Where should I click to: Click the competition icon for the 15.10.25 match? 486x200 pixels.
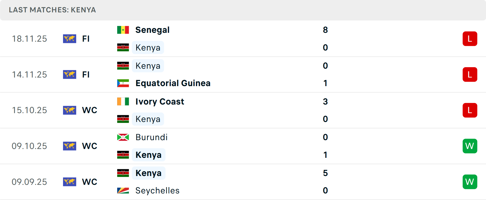pyautogui.click(x=70, y=110)
